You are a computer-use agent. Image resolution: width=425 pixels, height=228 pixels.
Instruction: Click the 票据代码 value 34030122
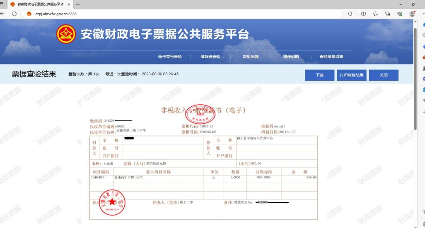[207, 127]
